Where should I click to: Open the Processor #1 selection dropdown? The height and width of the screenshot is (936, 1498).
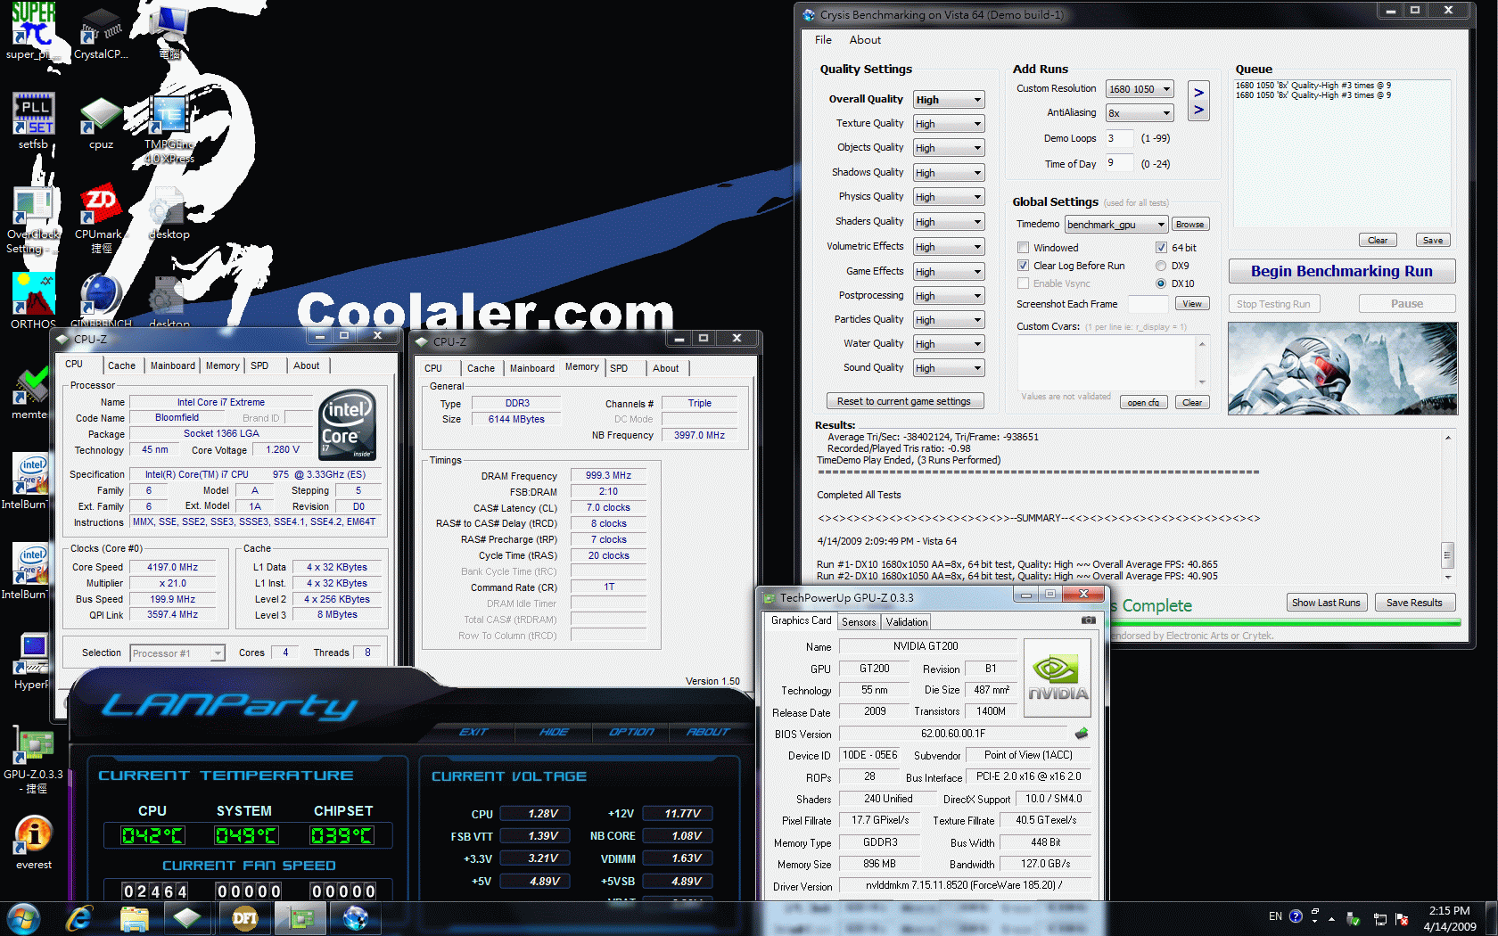click(177, 653)
